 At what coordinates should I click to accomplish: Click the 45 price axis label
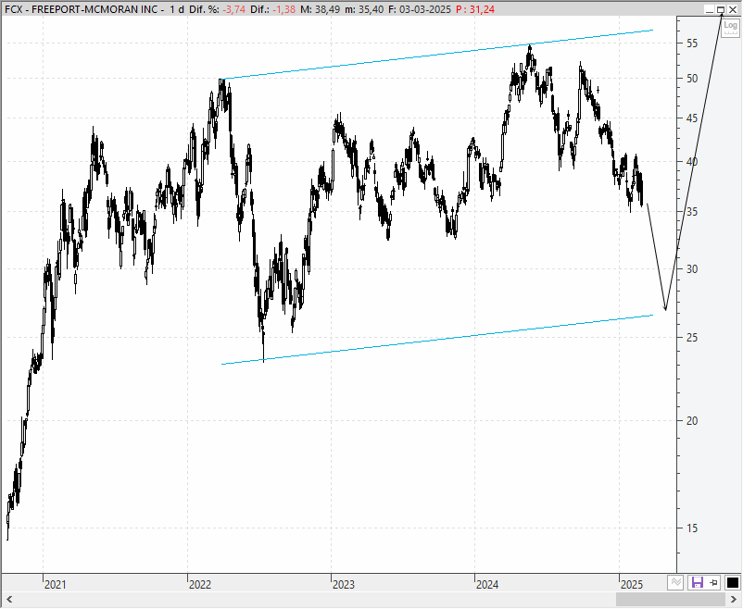[692, 118]
